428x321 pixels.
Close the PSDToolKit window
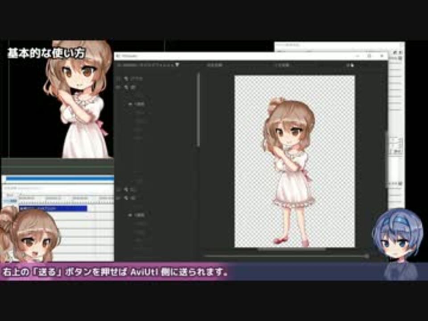[382, 56]
